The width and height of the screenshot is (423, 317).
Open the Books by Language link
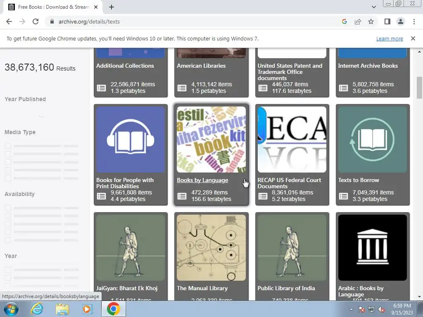pyautogui.click(x=202, y=180)
